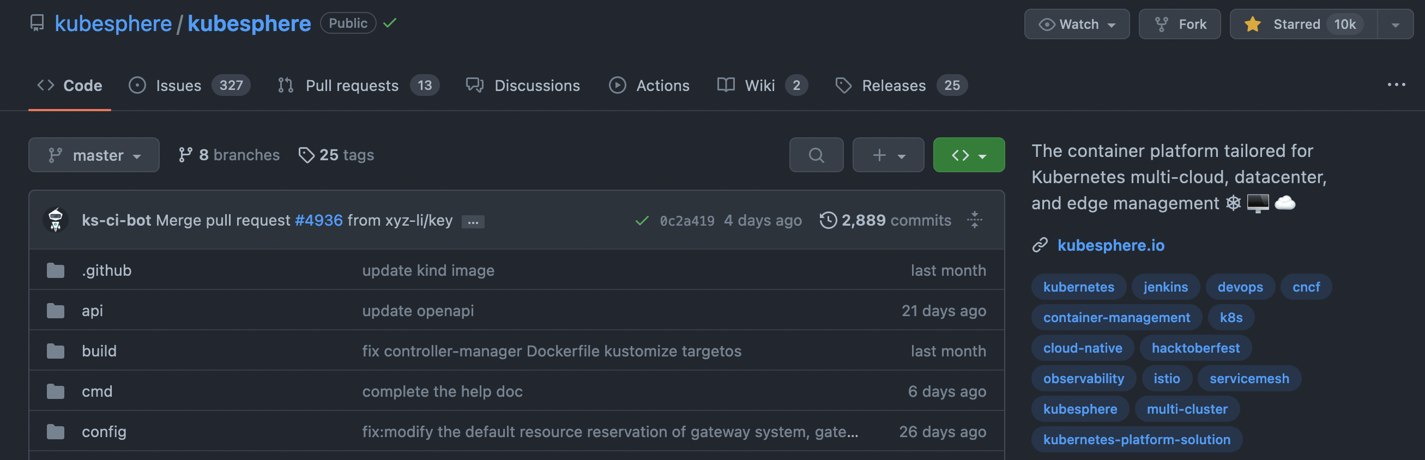Open the add file plus dropdown
The width and height of the screenshot is (1425, 460).
coord(888,155)
